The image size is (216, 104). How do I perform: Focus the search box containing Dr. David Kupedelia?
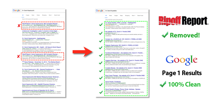point(126,11)
